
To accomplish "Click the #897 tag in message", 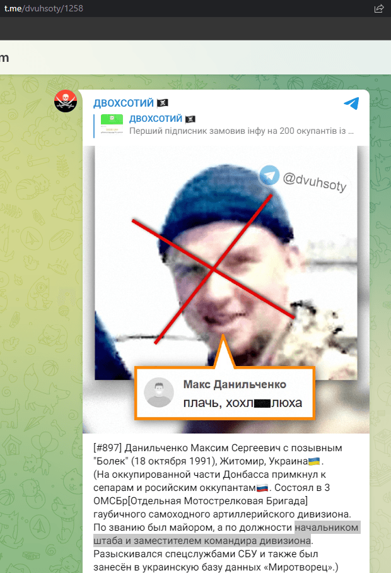I will pyautogui.click(x=107, y=448).
